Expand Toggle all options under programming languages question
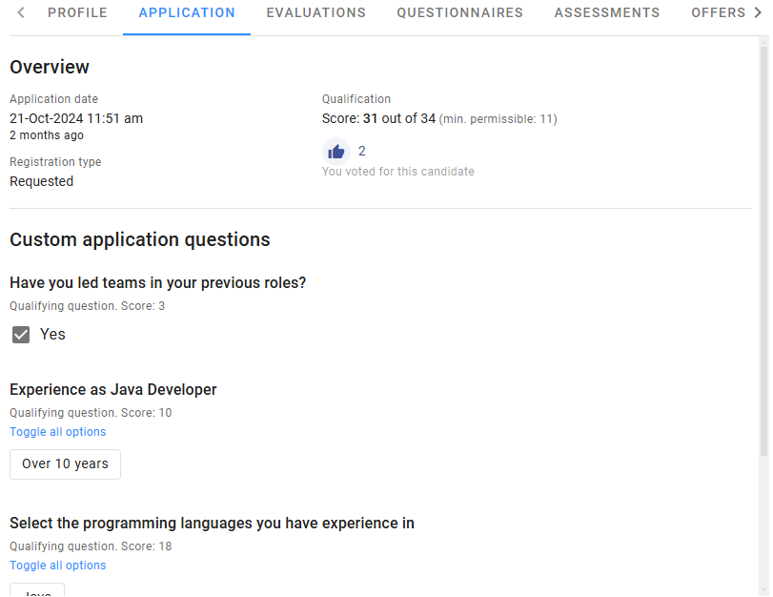 57,565
